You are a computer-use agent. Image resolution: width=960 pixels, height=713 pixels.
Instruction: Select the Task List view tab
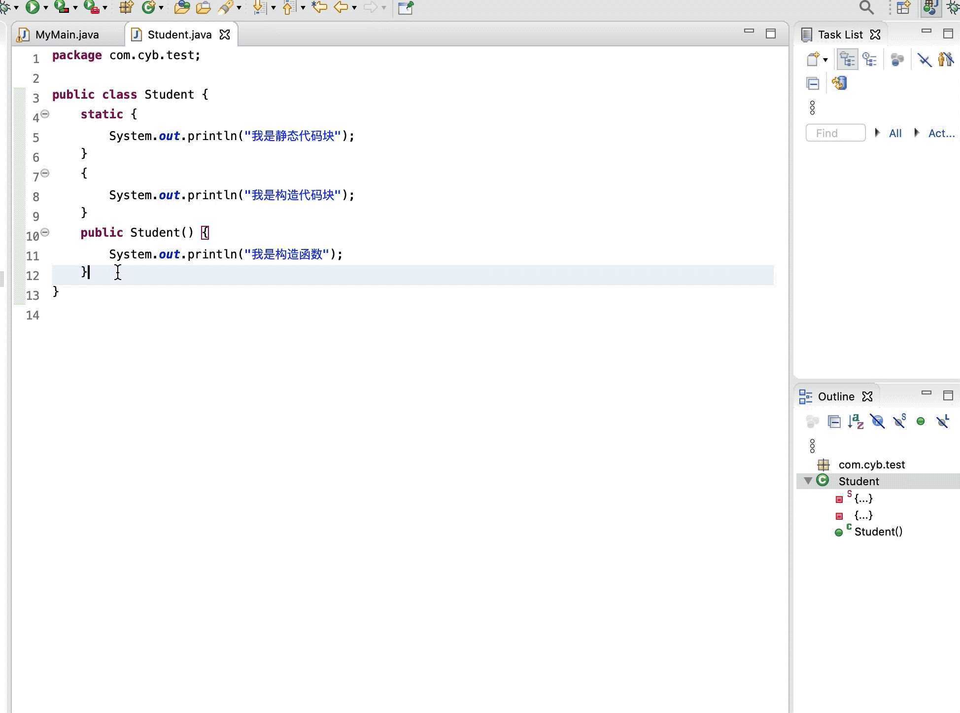pos(840,35)
